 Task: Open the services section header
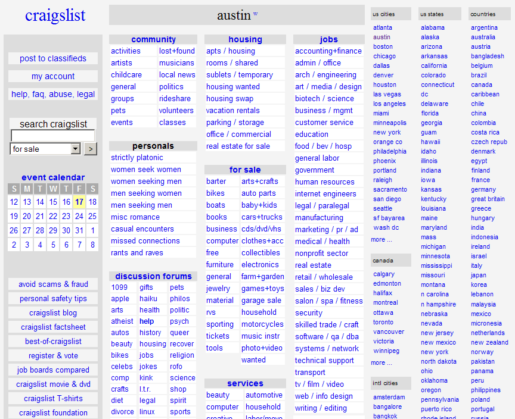(x=245, y=383)
